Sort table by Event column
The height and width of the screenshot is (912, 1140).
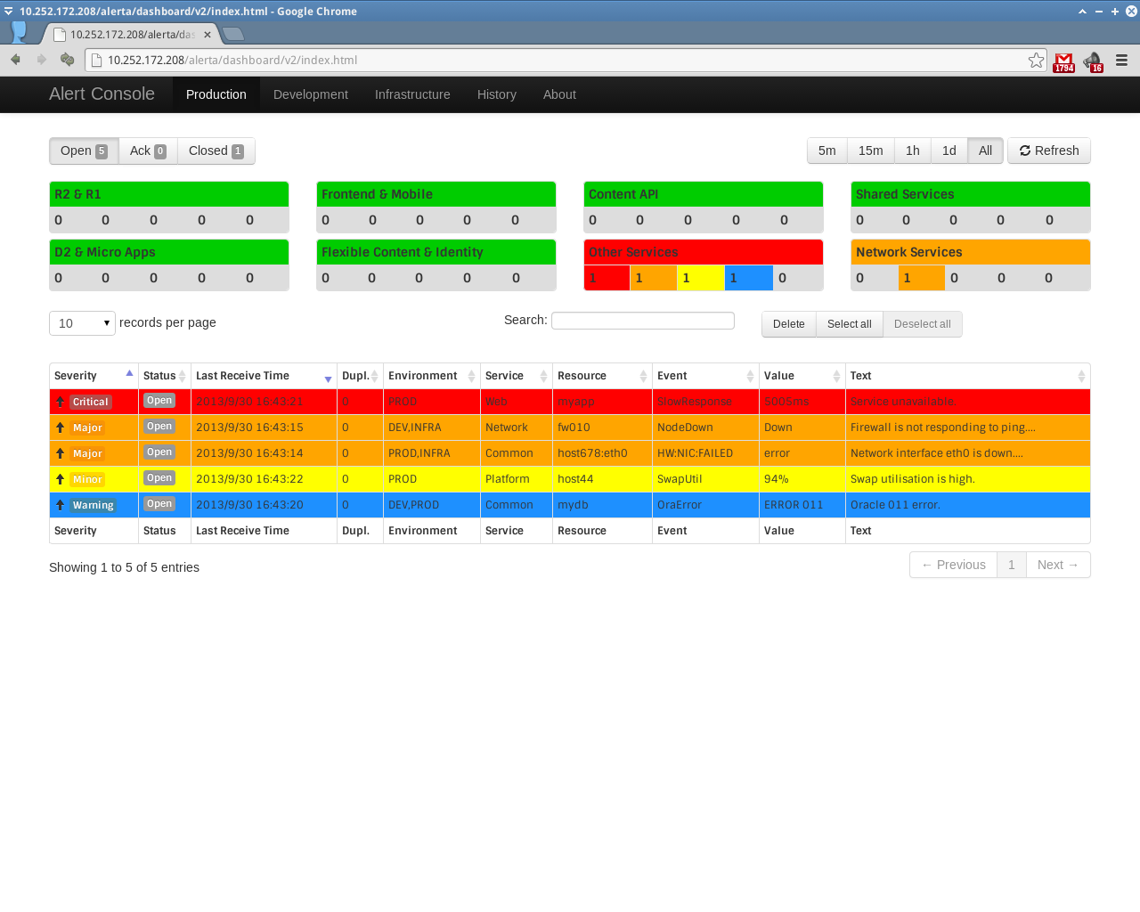(705, 376)
